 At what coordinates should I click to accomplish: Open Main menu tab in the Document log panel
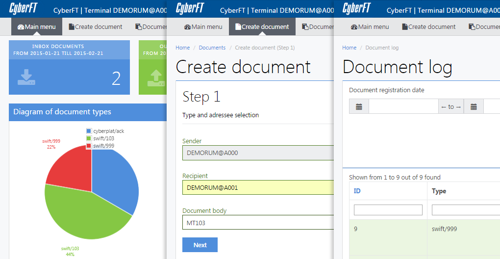pyautogui.click(x=370, y=27)
